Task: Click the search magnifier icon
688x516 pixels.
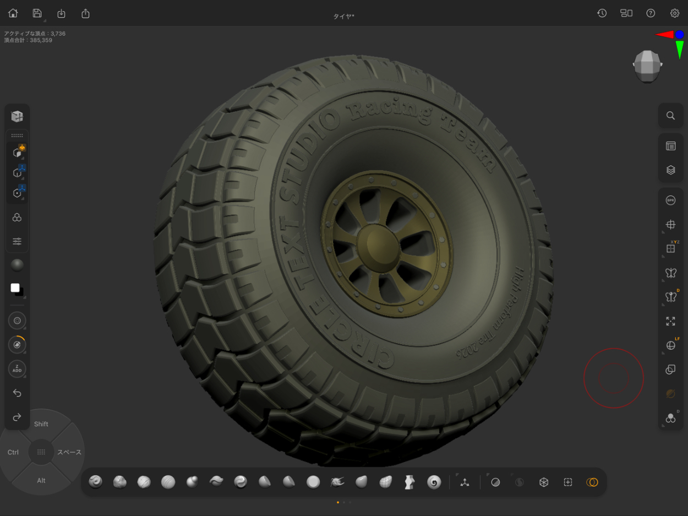Action: click(670, 116)
